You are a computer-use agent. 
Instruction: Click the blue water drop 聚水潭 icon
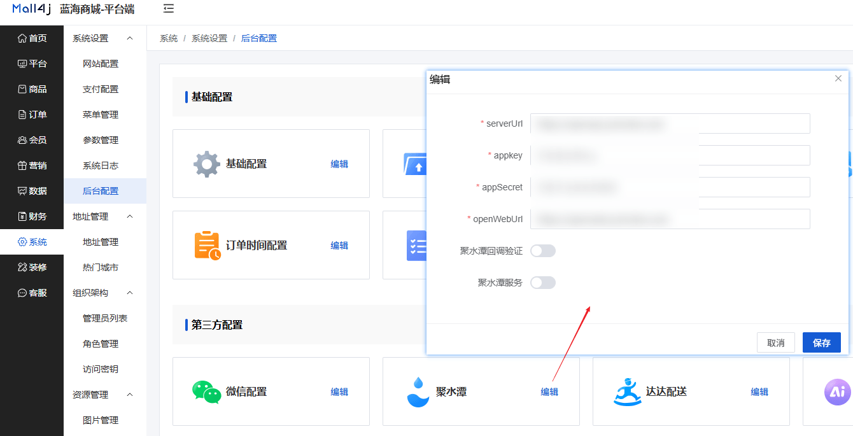pos(418,392)
